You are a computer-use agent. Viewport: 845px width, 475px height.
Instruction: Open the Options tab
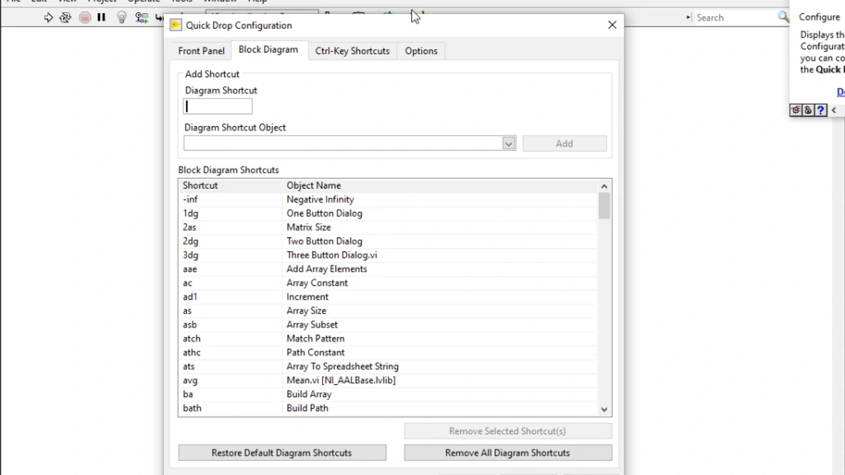[421, 51]
